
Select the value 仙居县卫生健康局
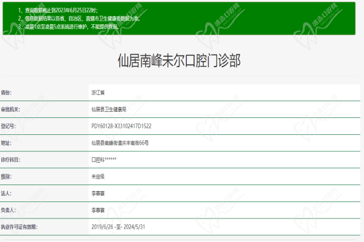tap(109, 110)
